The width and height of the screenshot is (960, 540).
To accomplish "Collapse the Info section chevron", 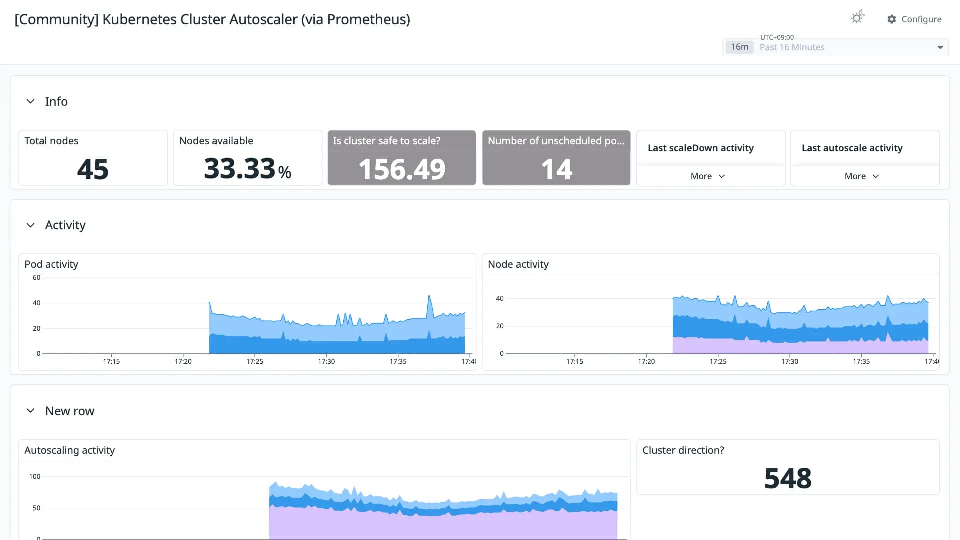I will [30, 101].
